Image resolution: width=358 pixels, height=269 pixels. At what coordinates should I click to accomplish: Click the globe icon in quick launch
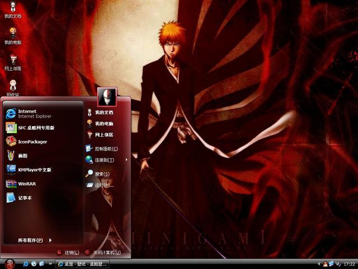(34, 264)
